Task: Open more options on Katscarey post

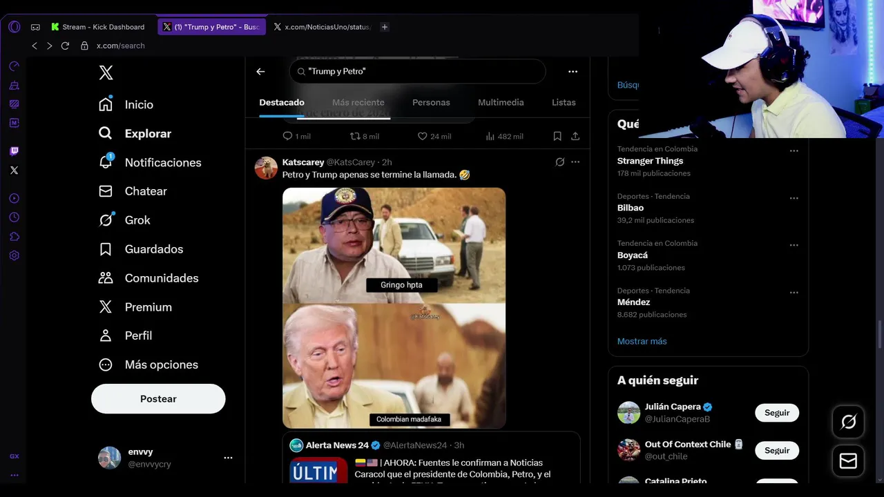Action: (x=575, y=162)
